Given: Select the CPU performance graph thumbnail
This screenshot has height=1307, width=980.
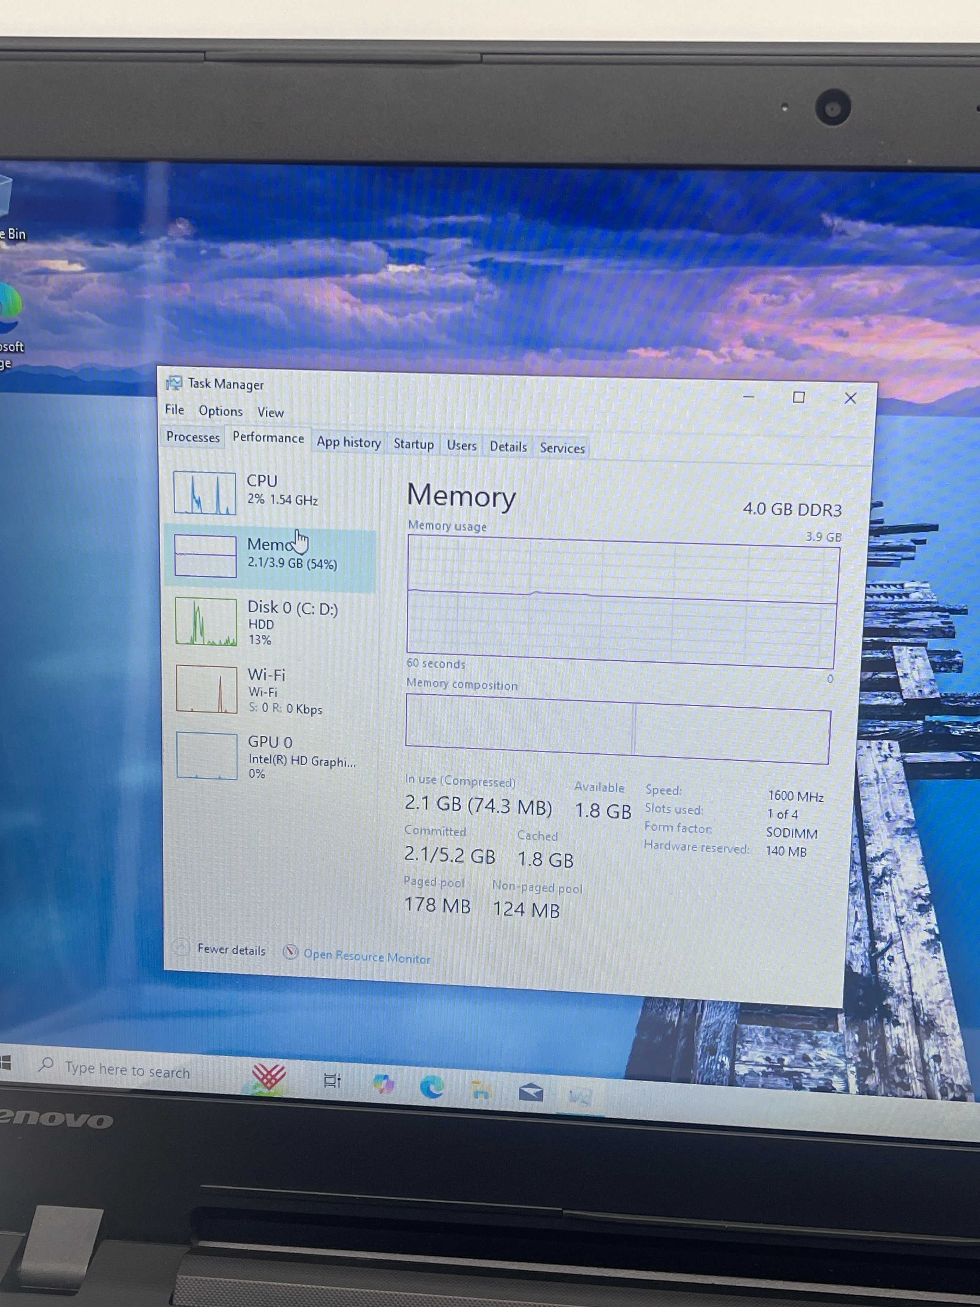Looking at the screenshot, I should pos(204,493).
